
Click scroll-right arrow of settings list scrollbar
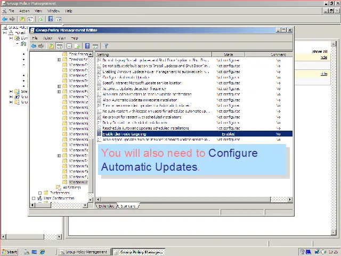coord(290,199)
